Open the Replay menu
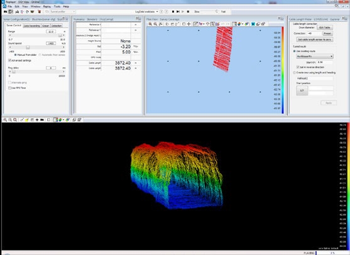 47,6
